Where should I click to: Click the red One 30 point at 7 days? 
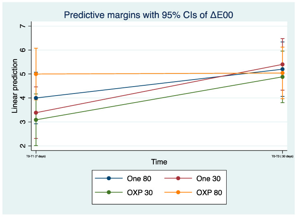pyautogui.click(x=36, y=112)
